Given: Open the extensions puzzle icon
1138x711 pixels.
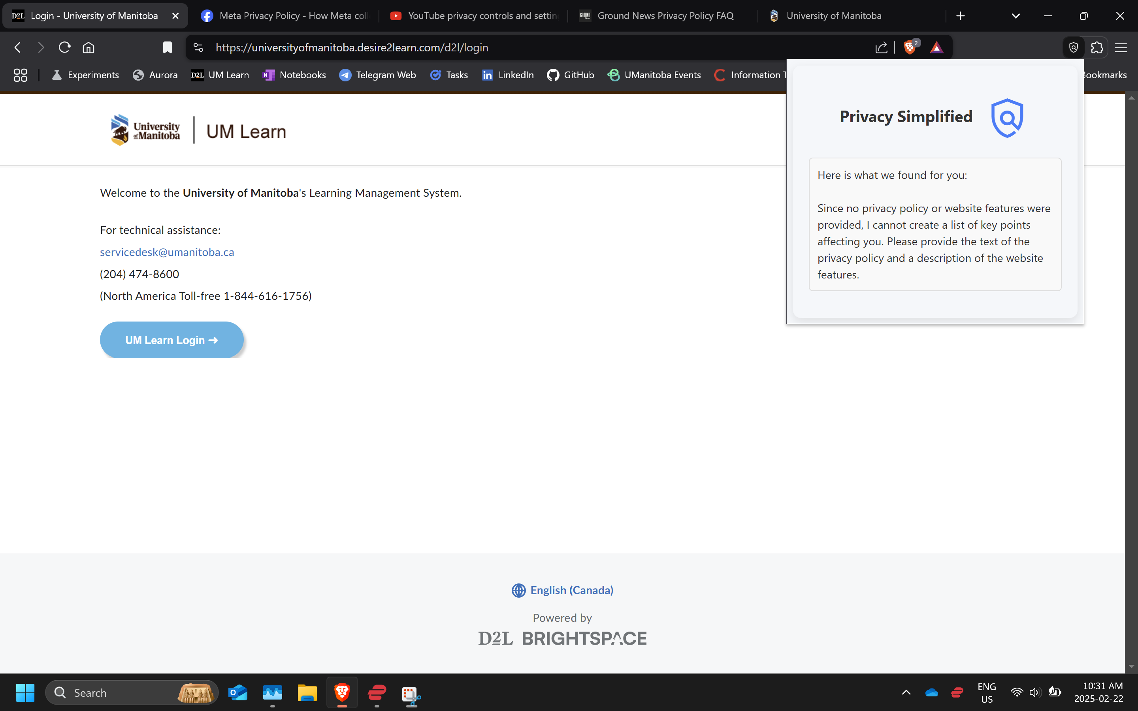Looking at the screenshot, I should coord(1097,47).
